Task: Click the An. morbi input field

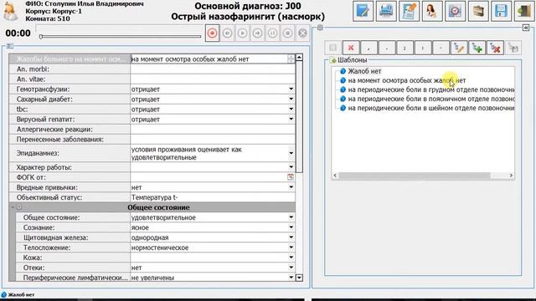Action: coord(213,69)
